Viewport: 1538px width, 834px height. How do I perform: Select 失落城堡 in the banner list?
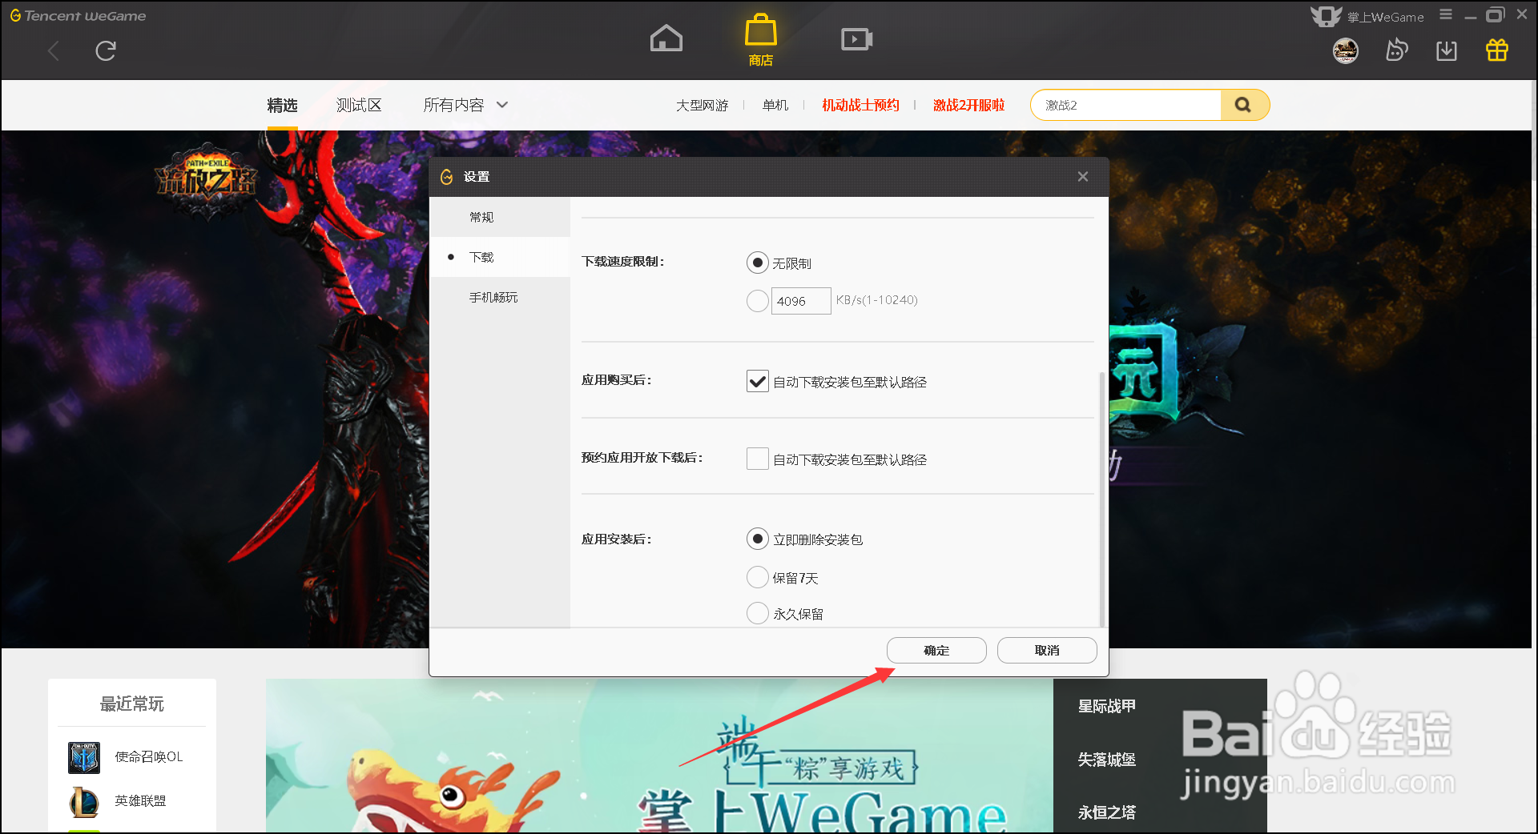click(1106, 760)
